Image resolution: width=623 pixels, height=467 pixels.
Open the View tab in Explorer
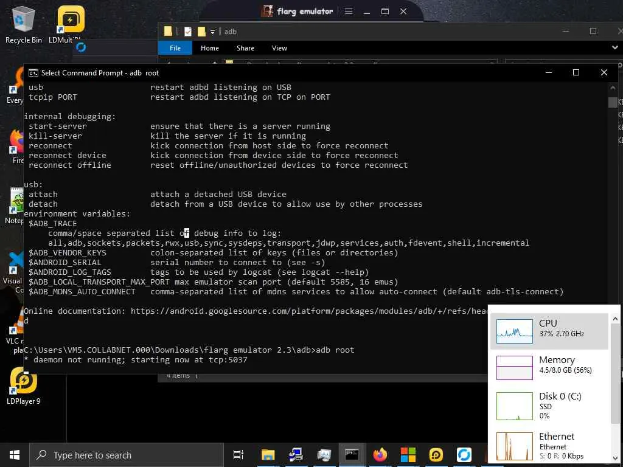[279, 48]
